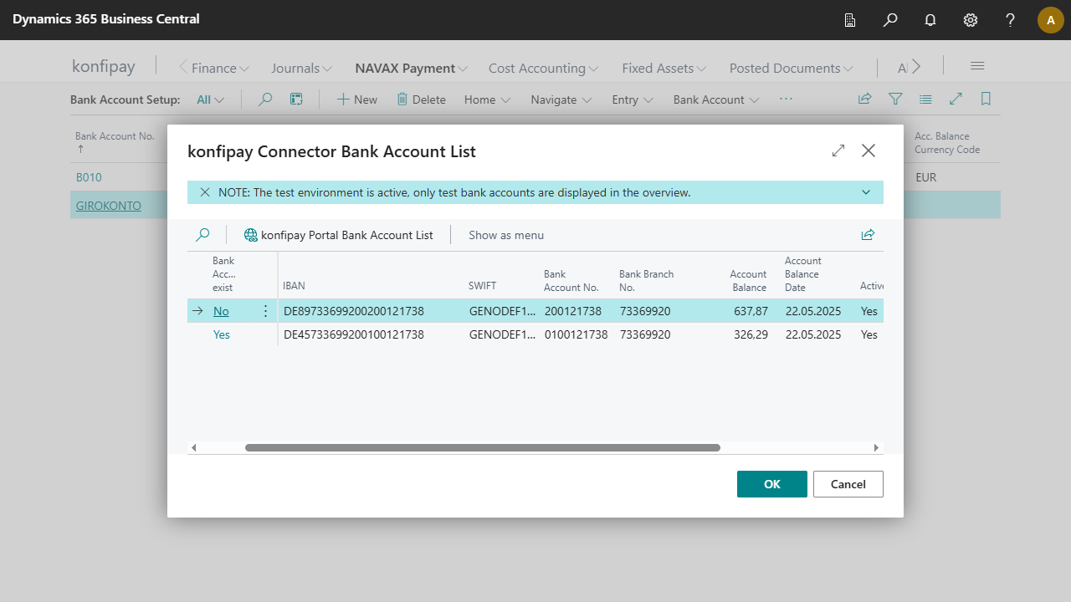This screenshot has width=1071, height=602.
Task: Select IBAN cell DE45733699200100121738
Action: (x=354, y=334)
